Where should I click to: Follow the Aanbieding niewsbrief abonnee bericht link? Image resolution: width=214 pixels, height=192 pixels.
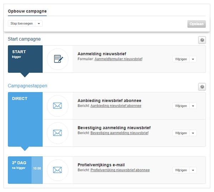(116, 106)
